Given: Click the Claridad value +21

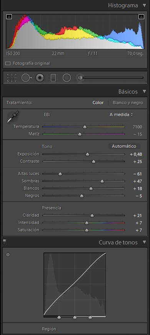Looking at the screenshot, I should pyautogui.click(x=138, y=215).
